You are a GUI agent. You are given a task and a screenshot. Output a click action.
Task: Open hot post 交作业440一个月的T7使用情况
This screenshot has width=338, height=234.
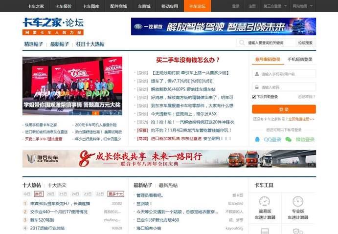59,212
